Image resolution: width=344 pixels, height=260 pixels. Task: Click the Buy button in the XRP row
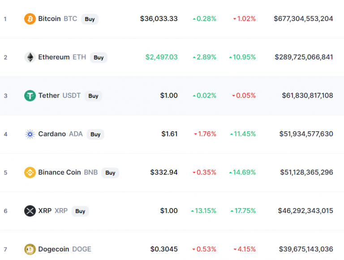click(80, 211)
